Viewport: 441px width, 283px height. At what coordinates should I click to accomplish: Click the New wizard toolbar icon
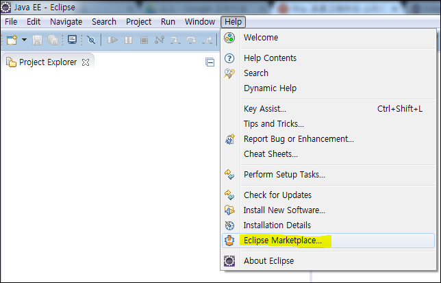tap(12, 40)
